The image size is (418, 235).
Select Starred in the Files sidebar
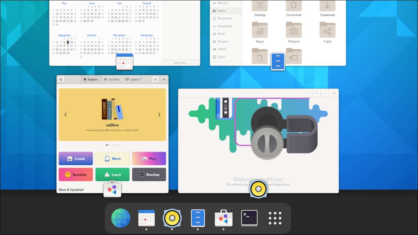(x=226, y=3)
